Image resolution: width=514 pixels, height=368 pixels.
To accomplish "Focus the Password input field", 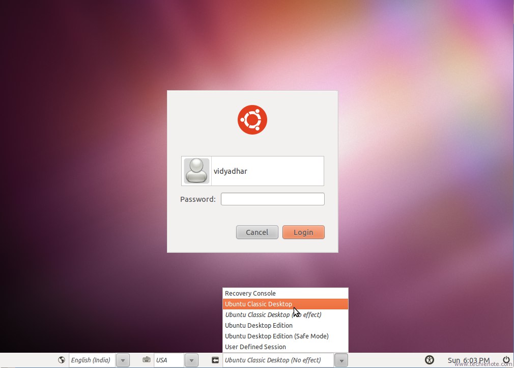I will pos(272,199).
